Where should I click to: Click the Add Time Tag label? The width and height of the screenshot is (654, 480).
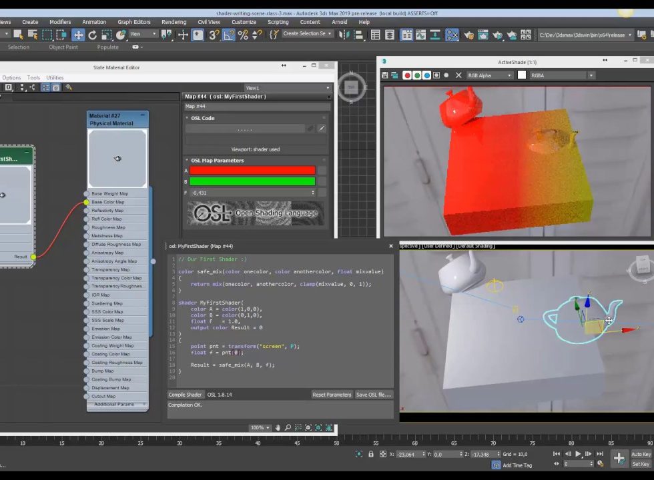pos(517,465)
